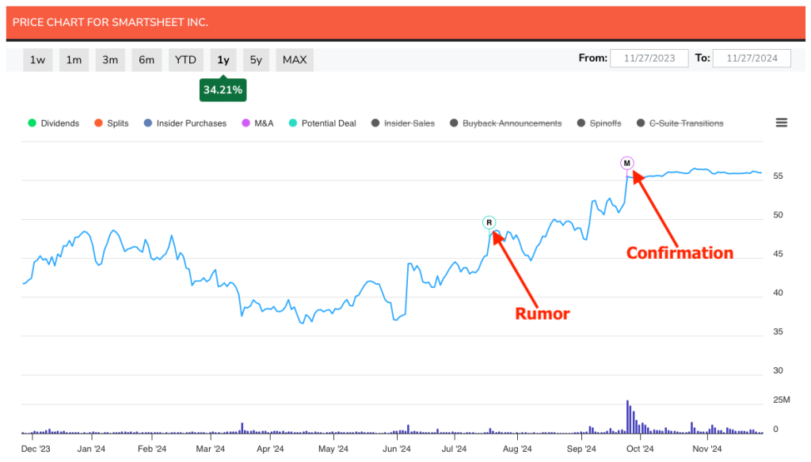Image resolution: width=811 pixels, height=462 pixels.
Task: Click the Dec '23 axis label
Action: [x=36, y=449]
